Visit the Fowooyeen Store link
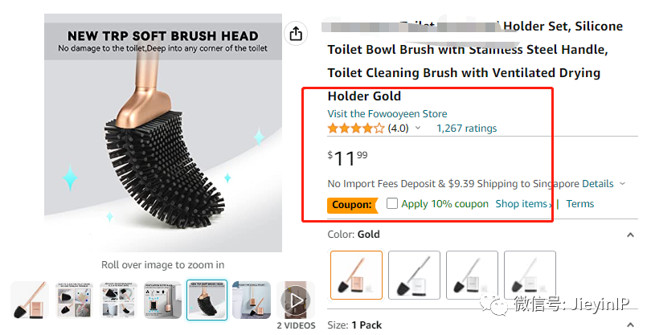Image resolution: width=651 pixels, height=335 pixels. 387,113
